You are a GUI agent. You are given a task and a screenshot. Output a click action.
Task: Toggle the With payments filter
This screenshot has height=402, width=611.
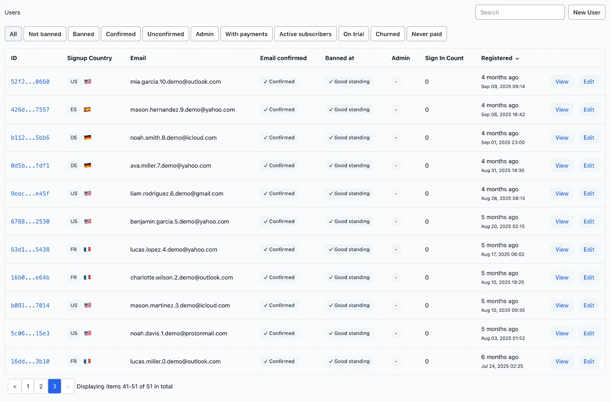pos(246,34)
